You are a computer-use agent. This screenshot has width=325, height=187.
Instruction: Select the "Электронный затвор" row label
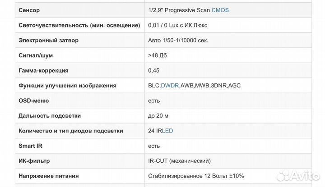[48, 40]
